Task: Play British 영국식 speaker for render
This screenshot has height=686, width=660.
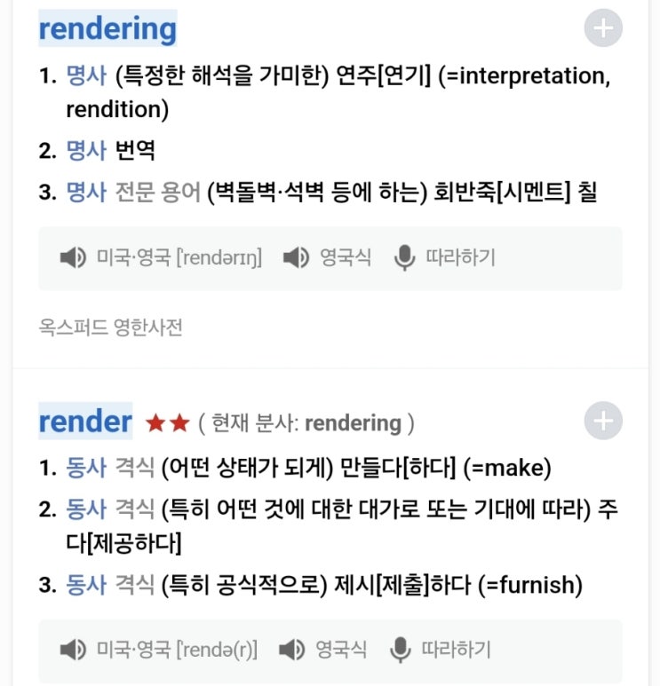Action: (x=292, y=651)
